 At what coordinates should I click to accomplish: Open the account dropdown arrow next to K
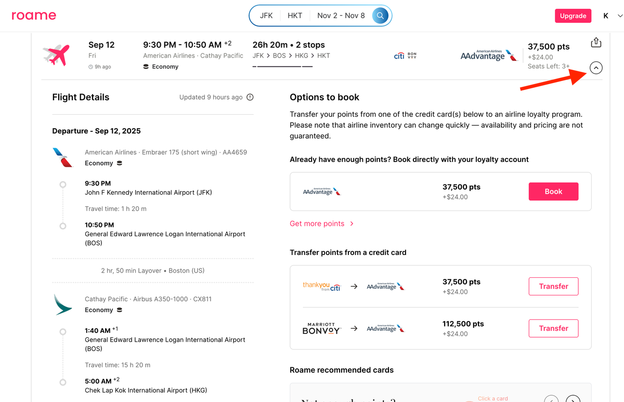[619, 16]
